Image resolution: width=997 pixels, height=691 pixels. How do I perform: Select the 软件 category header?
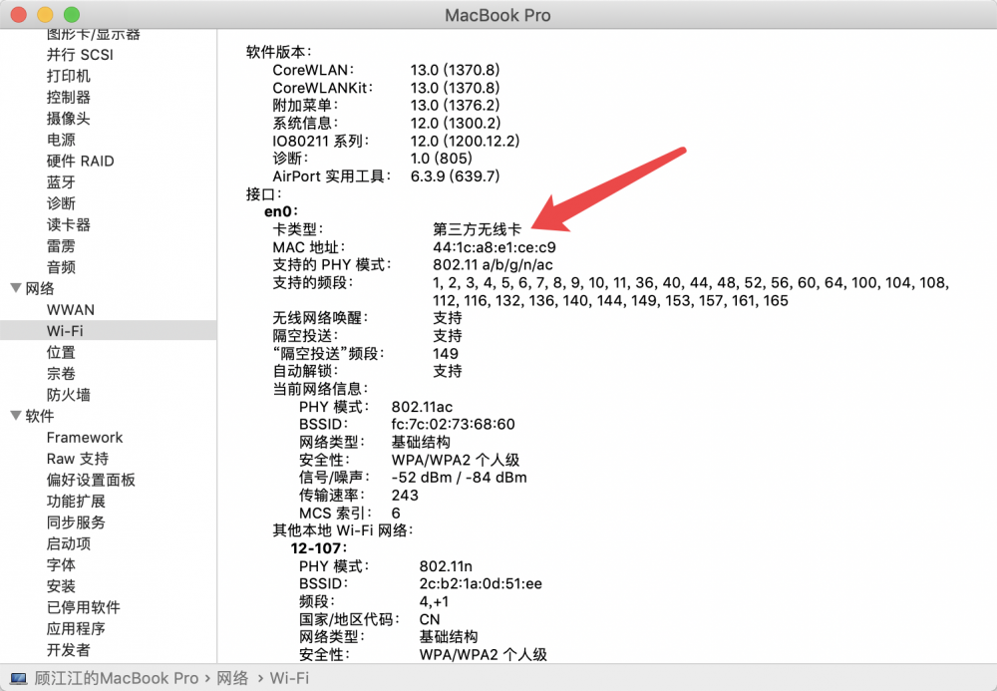coord(40,416)
